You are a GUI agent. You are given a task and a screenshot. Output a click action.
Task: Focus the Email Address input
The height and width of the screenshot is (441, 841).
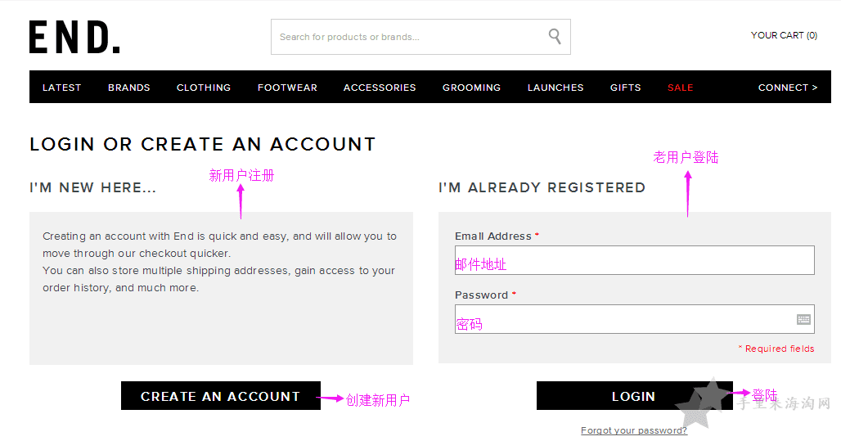pyautogui.click(x=635, y=260)
